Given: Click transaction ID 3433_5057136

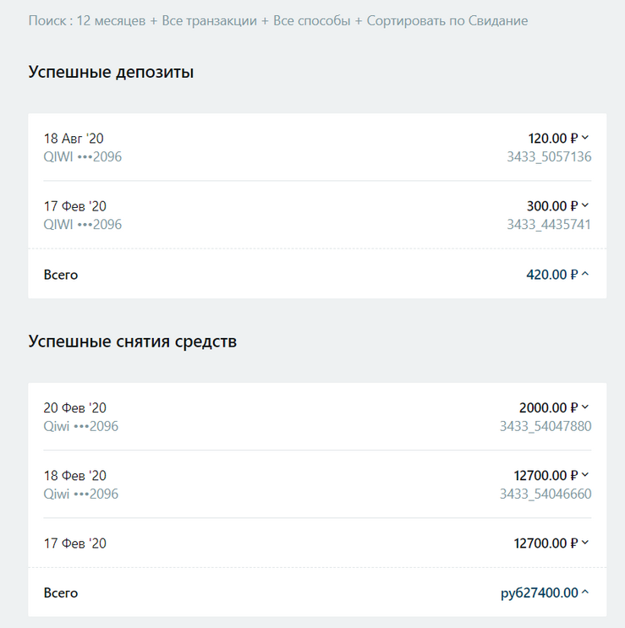Looking at the screenshot, I should [549, 156].
